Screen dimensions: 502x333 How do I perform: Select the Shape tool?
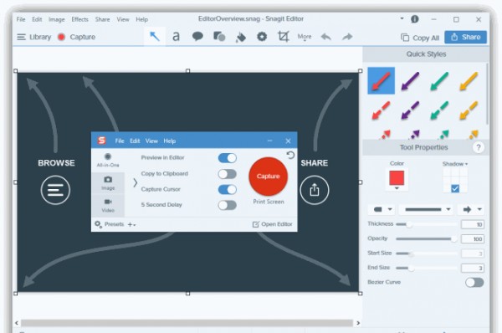[x=219, y=37]
